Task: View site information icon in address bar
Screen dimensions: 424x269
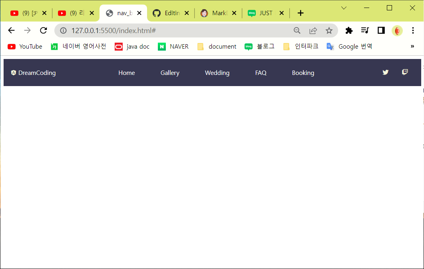Action: click(63, 30)
